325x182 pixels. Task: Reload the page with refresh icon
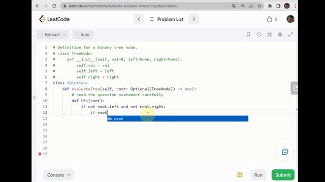click(x=54, y=6)
